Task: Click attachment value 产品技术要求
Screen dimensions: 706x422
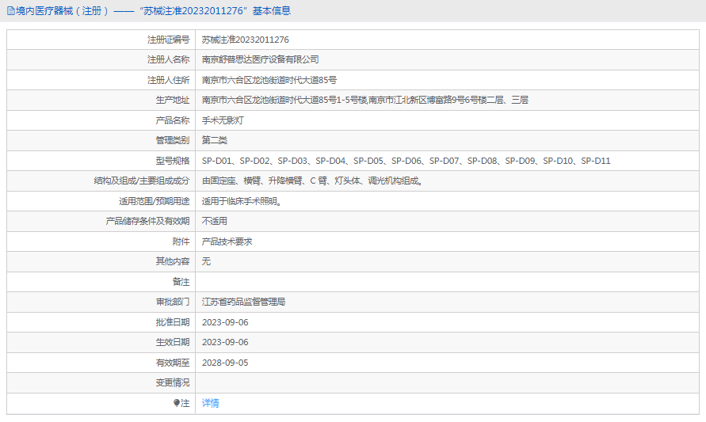Action: 227,241
